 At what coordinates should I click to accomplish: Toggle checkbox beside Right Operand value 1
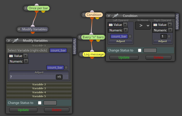point(169,36)
